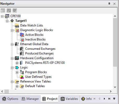Expand the Program Blocks node
Viewport: 119px width, 104px height.
[x=17, y=72]
